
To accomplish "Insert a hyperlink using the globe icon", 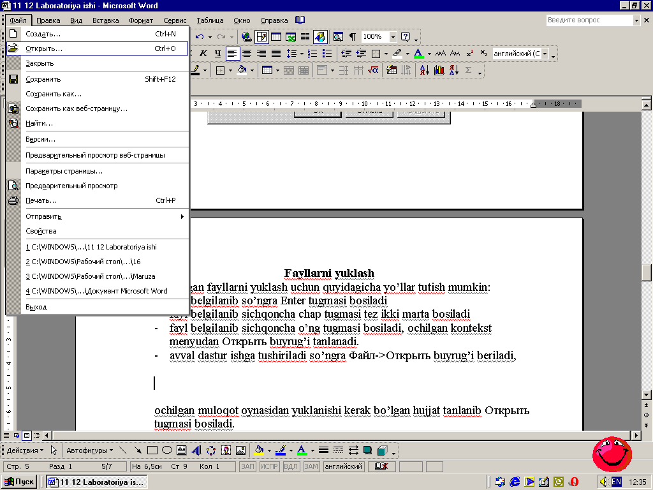I will point(247,36).
